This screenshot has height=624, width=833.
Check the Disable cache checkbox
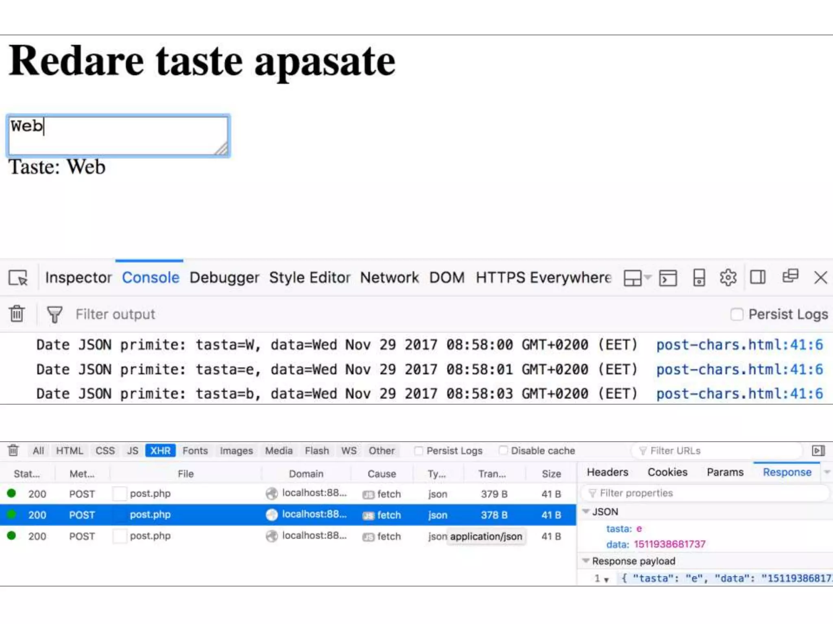(503, 451)
